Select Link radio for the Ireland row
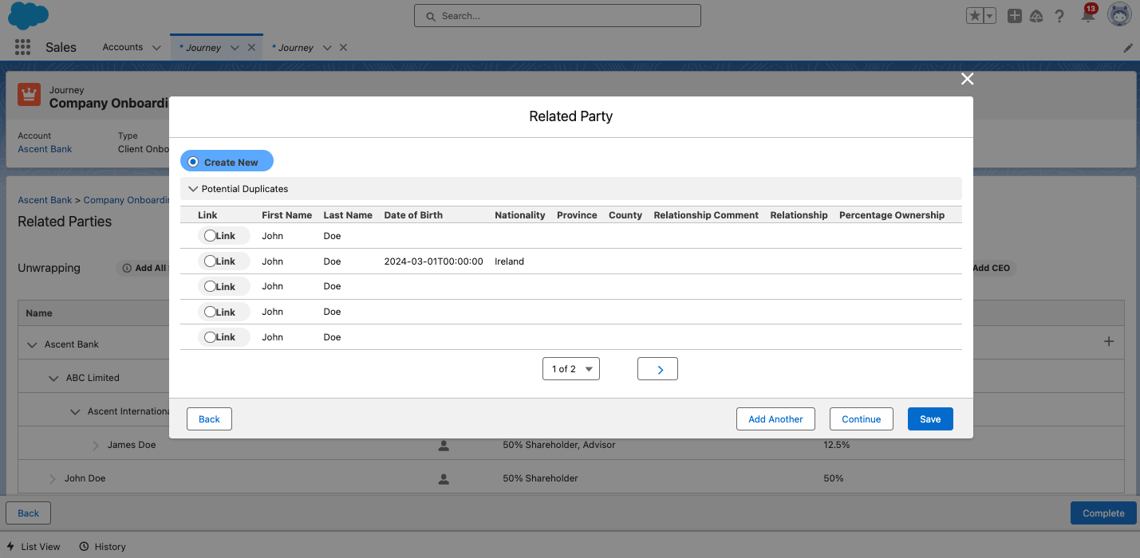Screen dimensions: 1140x558 210,261
